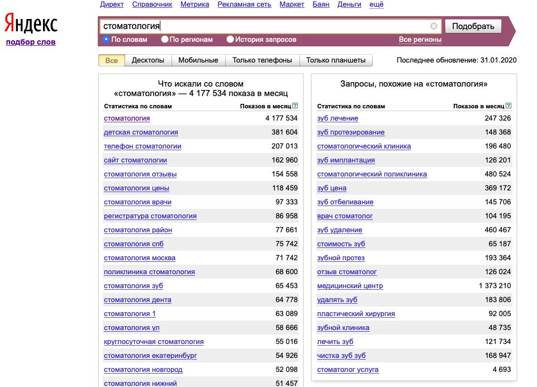Open the 'чистка зуб зуб' link
This screenshot has width=537, height=387.
click(341, 356)
